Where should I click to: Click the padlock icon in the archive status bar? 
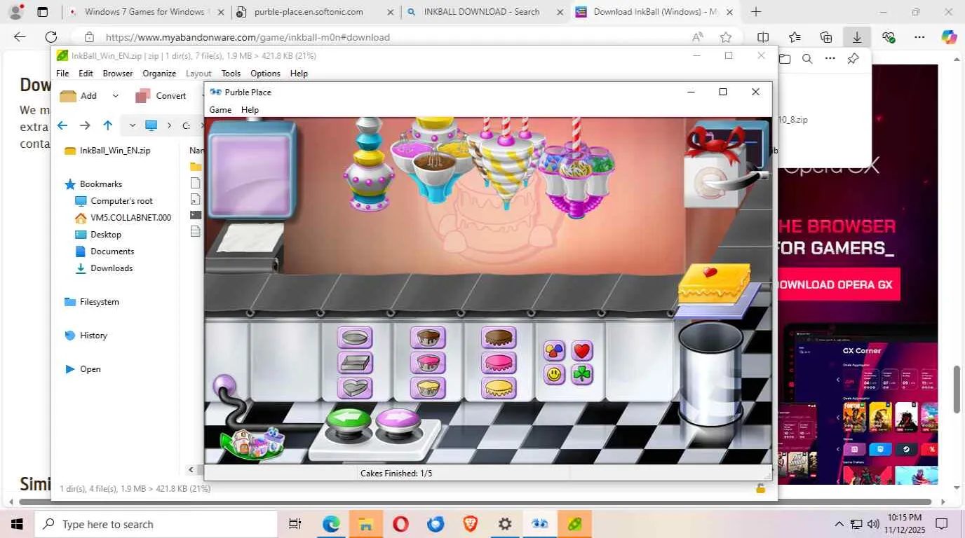760,488
